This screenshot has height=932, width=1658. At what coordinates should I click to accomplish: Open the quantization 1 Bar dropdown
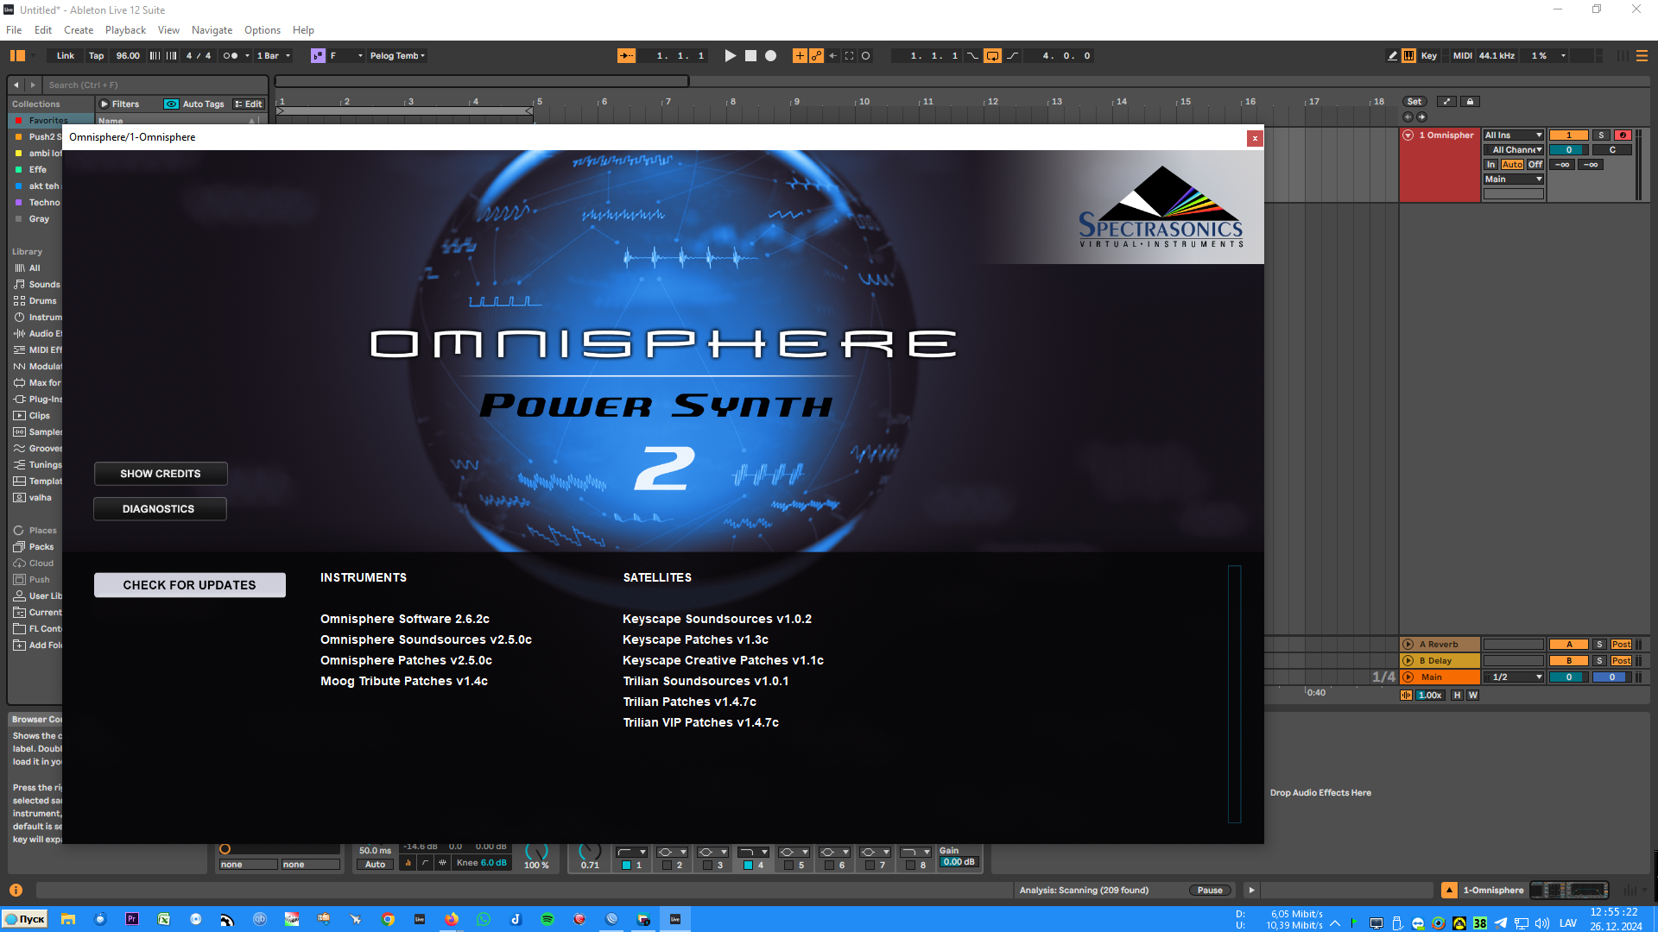(x=273, y=56)
